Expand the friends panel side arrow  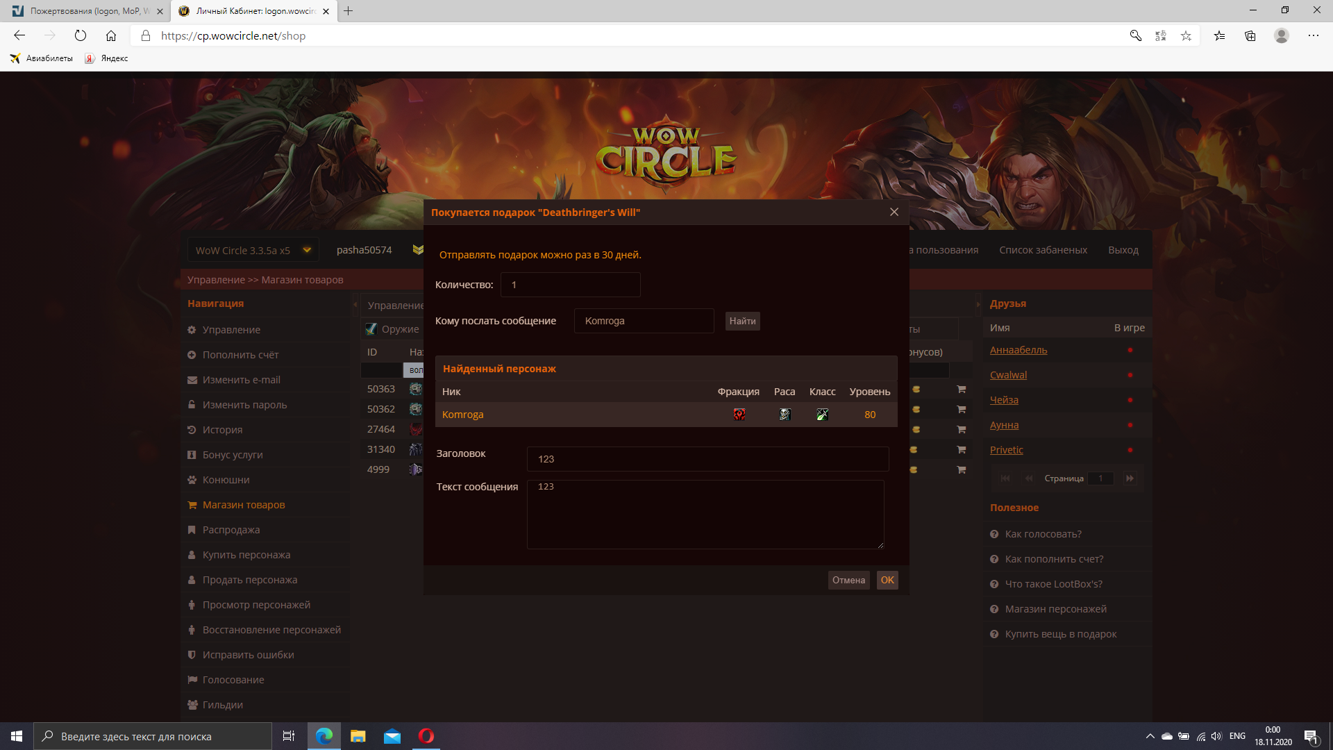click(x=978, y=304)
